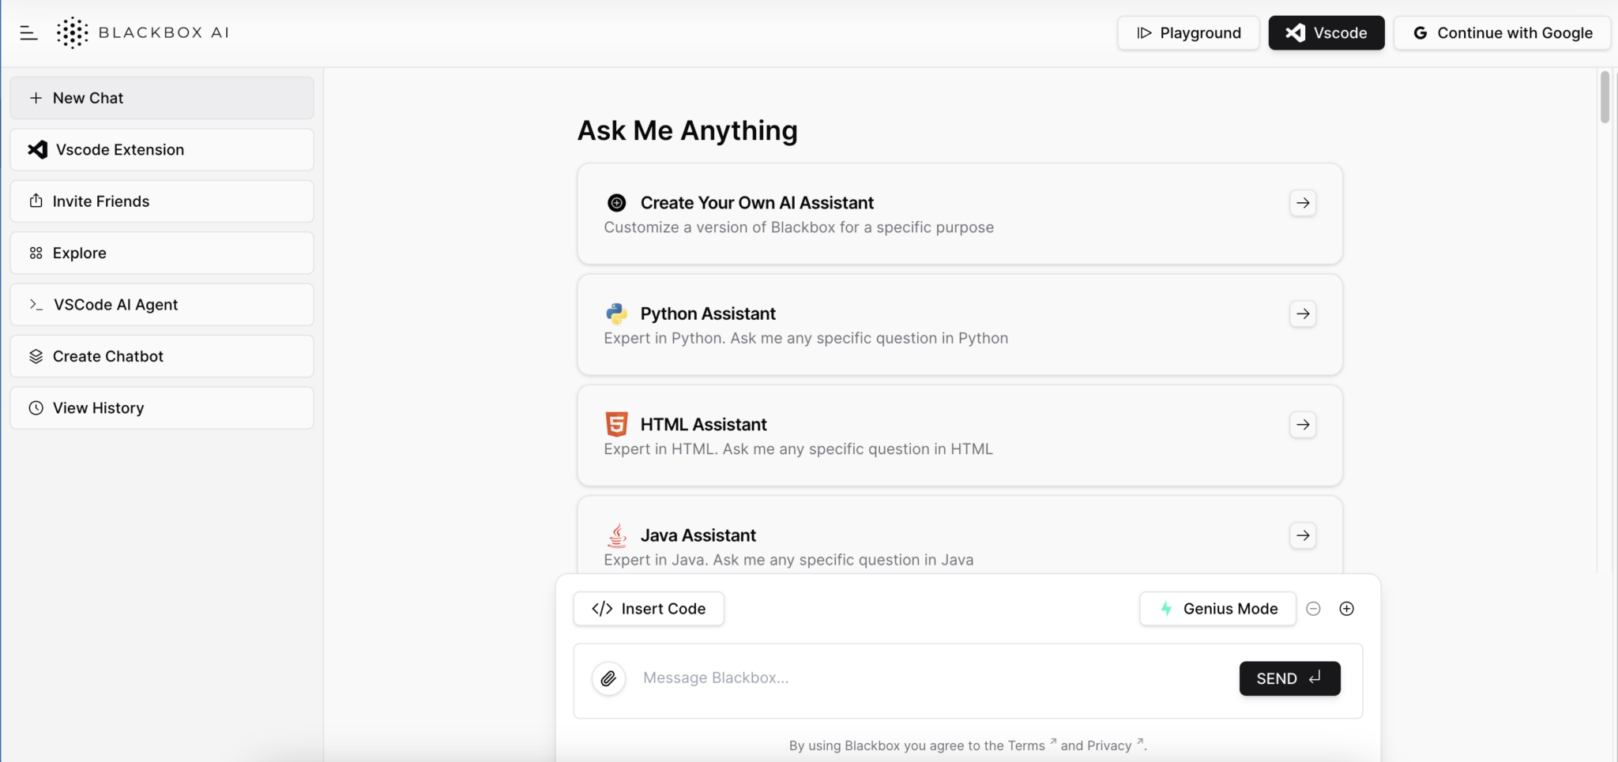Enable Genius Mode
The width and height of the screenshot is (1618, 762).
1217,608
